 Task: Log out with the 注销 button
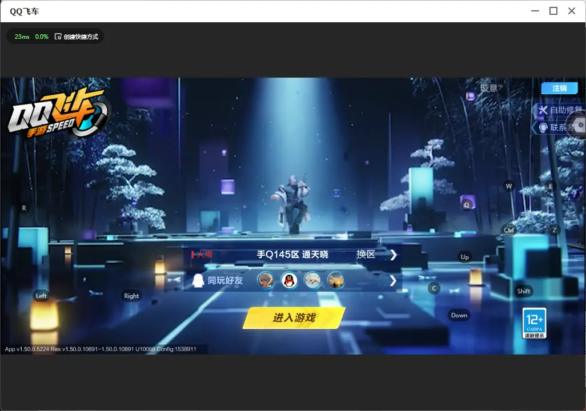(560, 88)
